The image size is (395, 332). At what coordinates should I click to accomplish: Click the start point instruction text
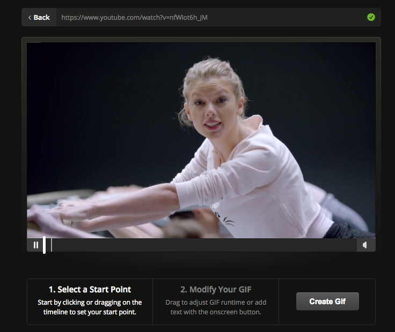coord(90,307)
